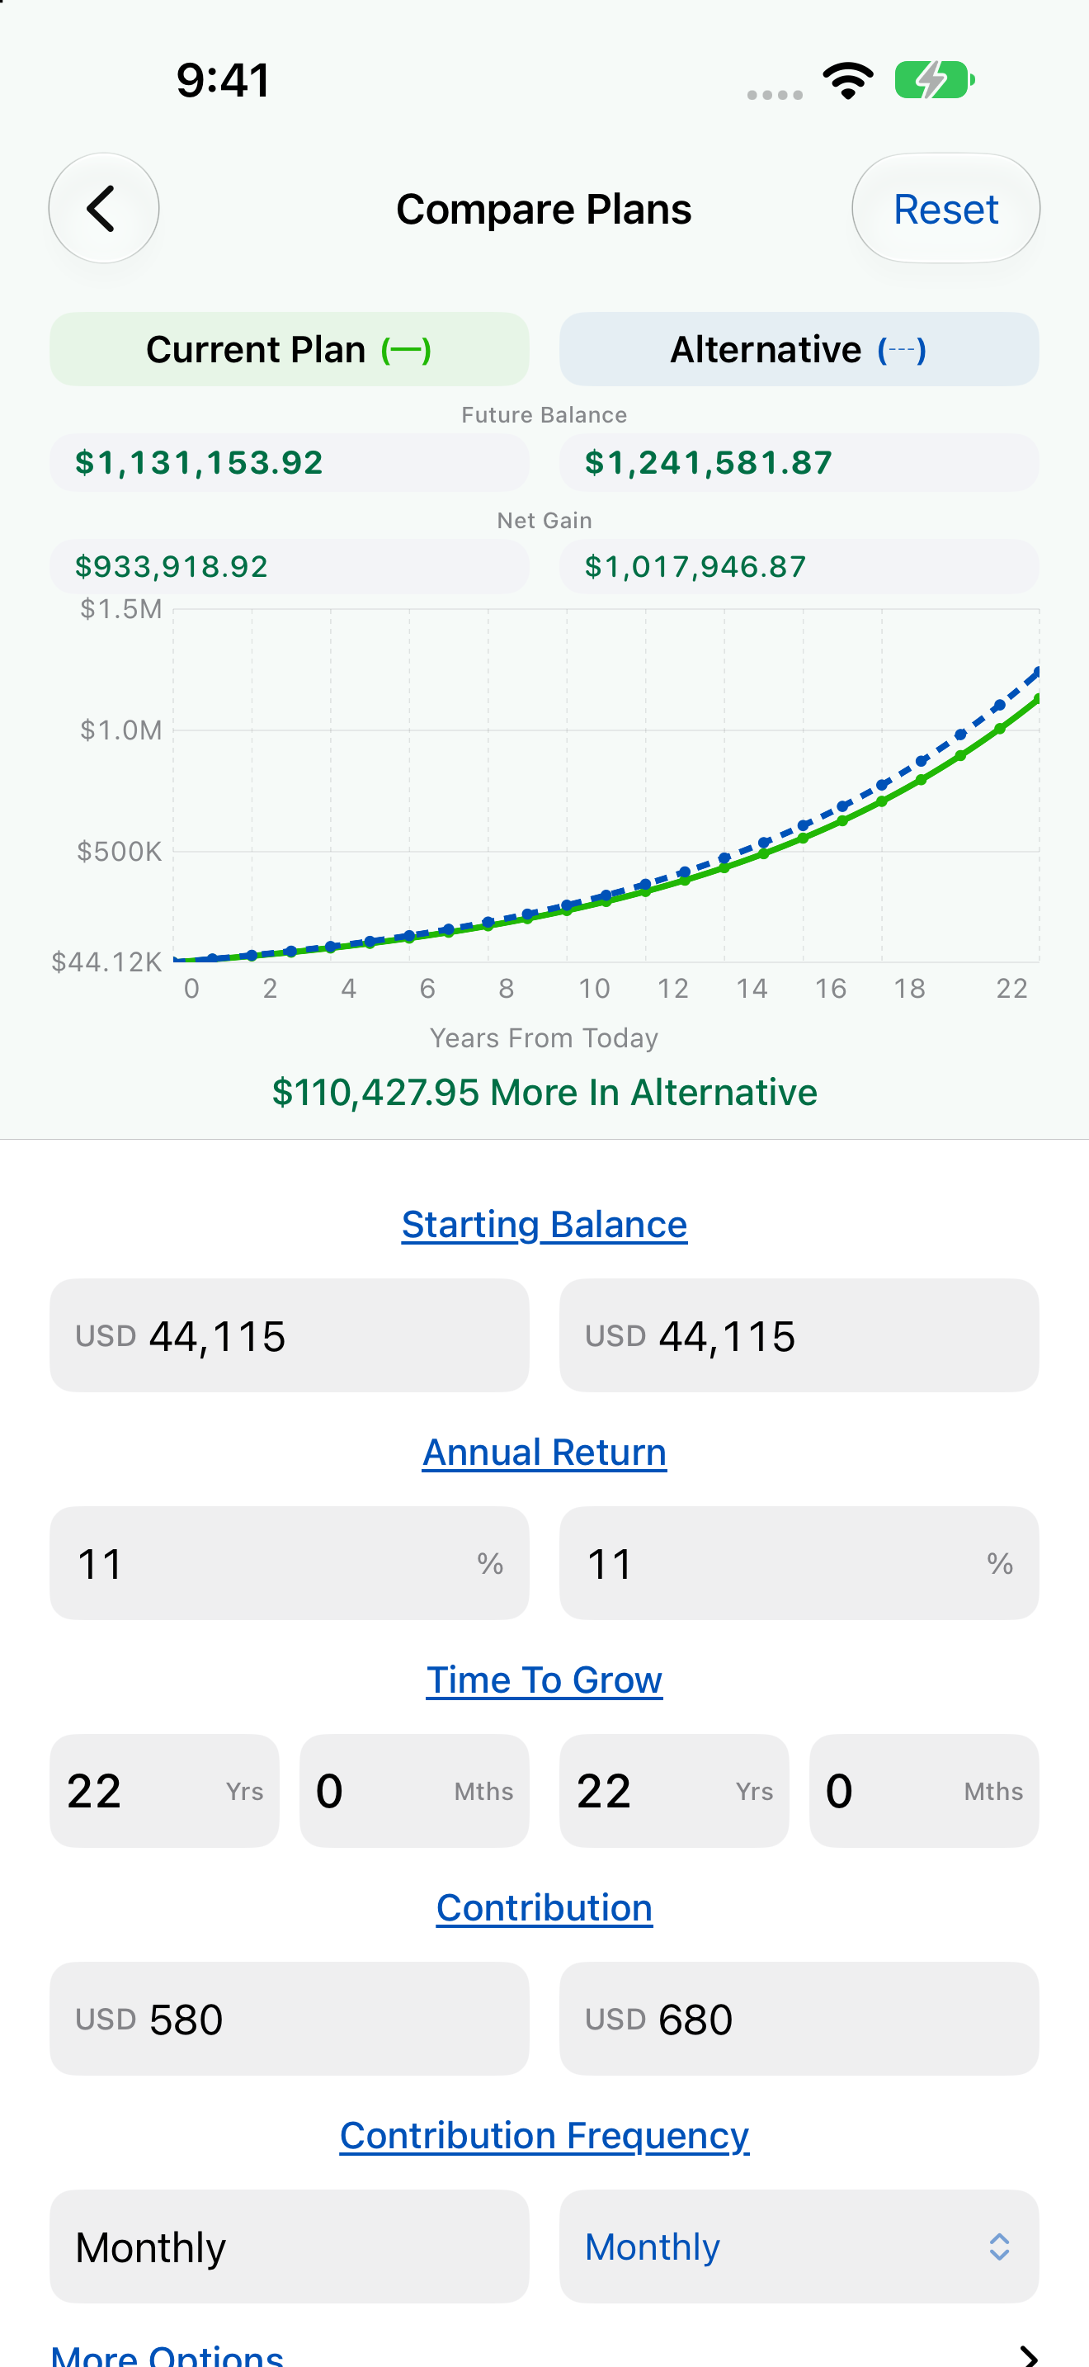Tap the Wi-Fi status icon
1089x2367 pixels.
(848, 81)
